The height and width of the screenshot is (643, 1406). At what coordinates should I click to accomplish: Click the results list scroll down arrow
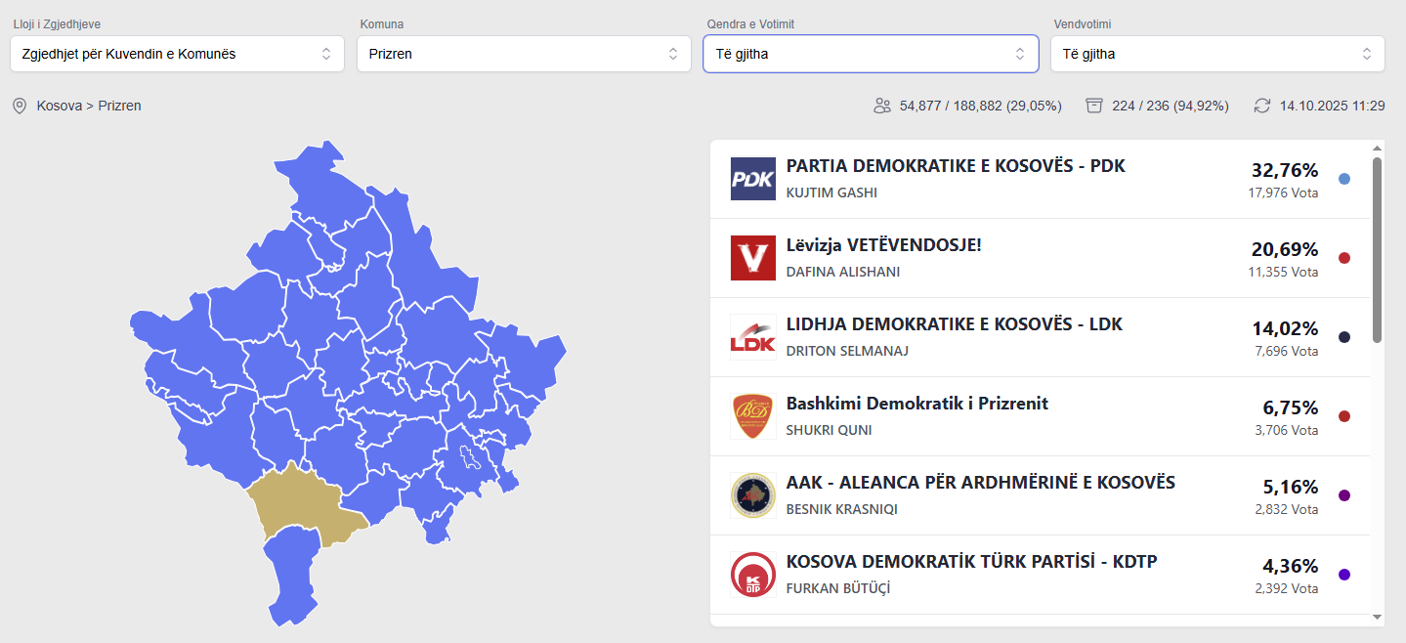pos(1378,617)
